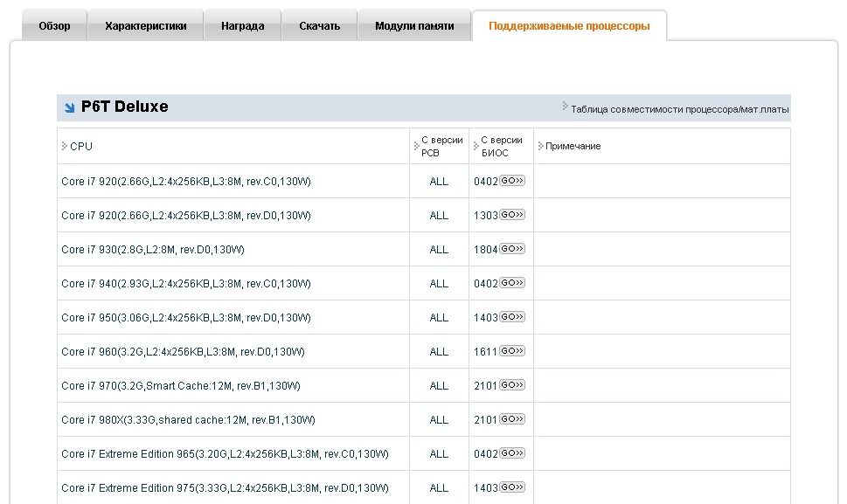Click BIOS version 1303 for Core i7 920 rev.D0
Screen dimensions: 847x504
pos(486,215)
